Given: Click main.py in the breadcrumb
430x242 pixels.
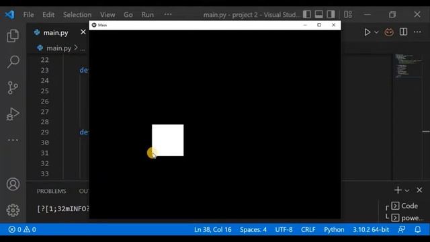Looking at the screenshot, I should tap(58, 48).
